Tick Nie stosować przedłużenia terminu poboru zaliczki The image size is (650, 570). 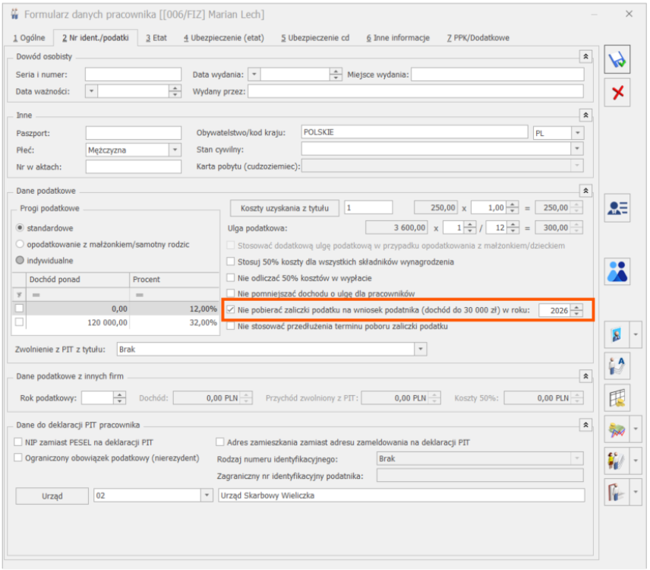(231, 326)
